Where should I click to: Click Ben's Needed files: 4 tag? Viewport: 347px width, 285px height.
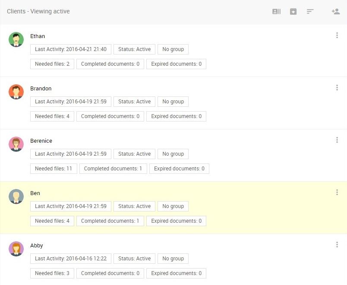click(52, 221)
